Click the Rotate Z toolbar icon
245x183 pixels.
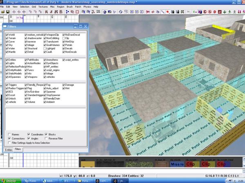[40, 12]
